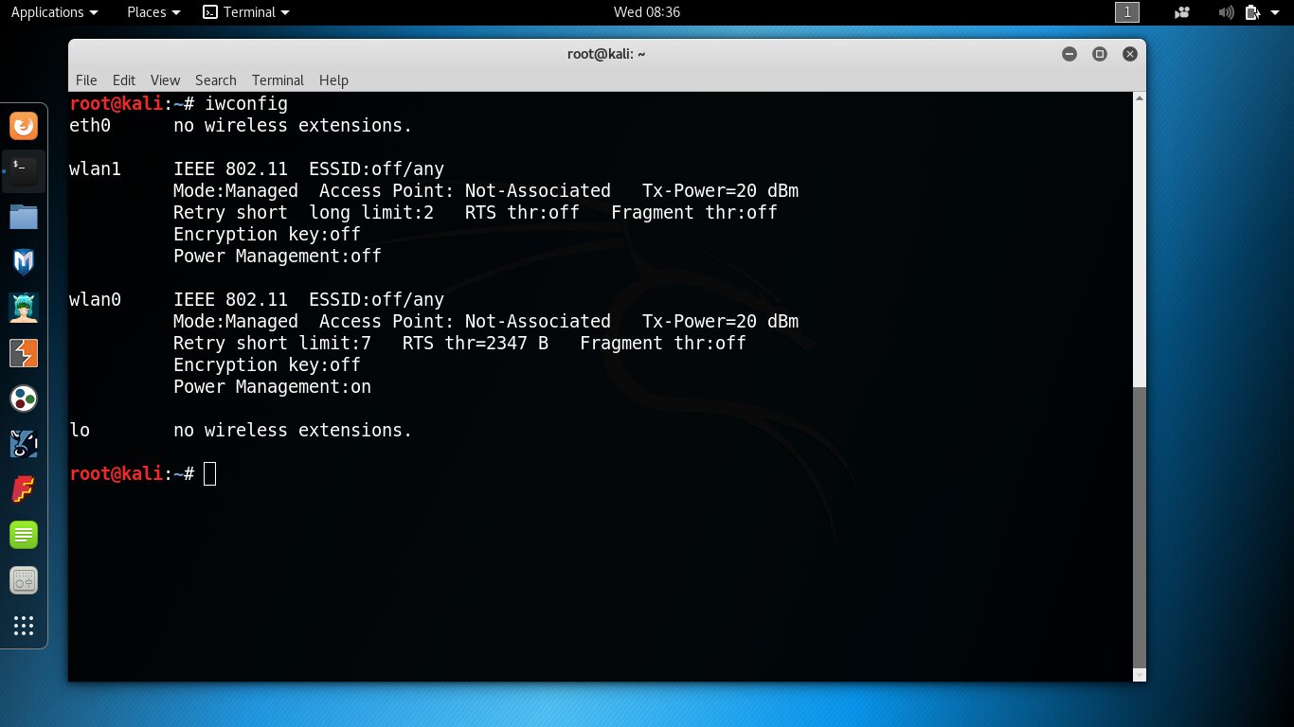The height and width of the screenshot is (727, 1294).
Task: Show all applications grid
Action: tap(24, 626)
